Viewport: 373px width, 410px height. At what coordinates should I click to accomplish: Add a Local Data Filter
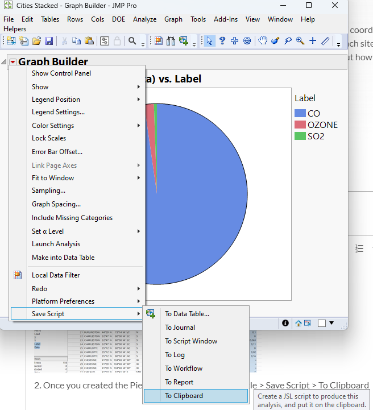point(78,275)
